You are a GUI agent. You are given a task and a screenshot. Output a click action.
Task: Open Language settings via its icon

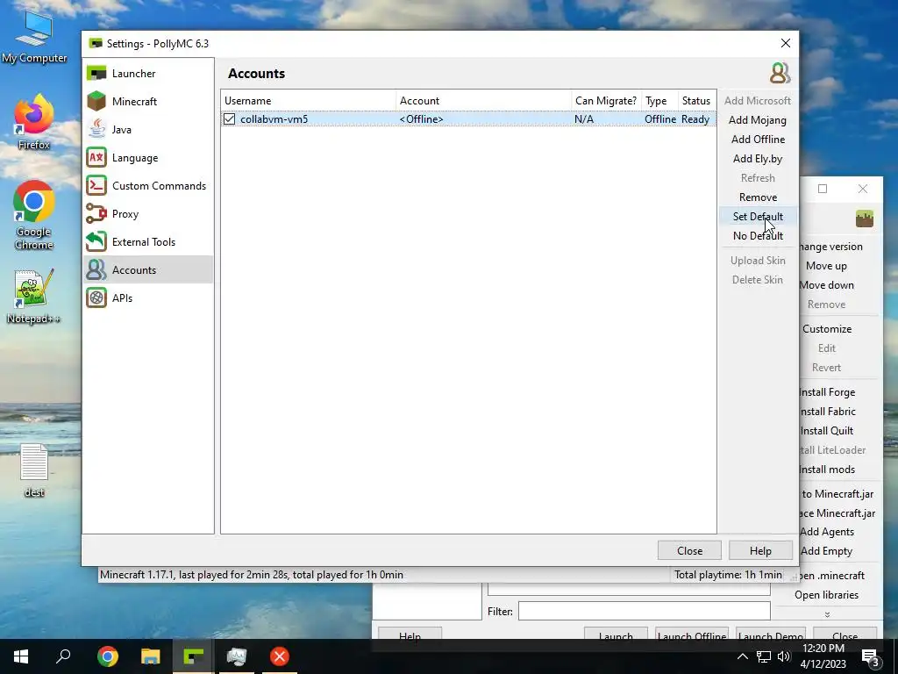coord(96,158)
